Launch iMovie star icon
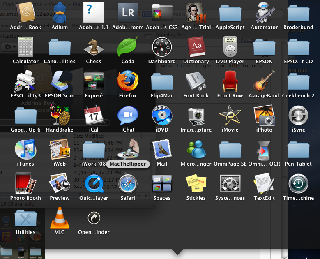Viewport: 320px width, 259px height. click(230, 115)
